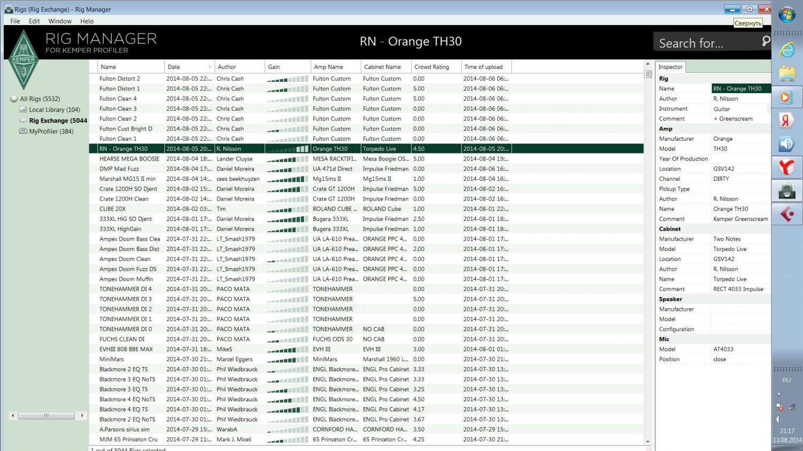Open Internet Explorer from the taskbar
This screenshot has width=803, height=451.
(x=786, y=50)
